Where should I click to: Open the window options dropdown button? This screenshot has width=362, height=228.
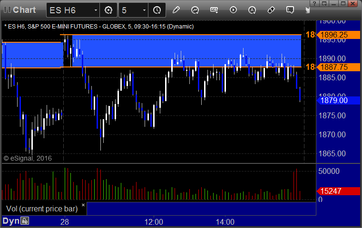coord(324,3)
